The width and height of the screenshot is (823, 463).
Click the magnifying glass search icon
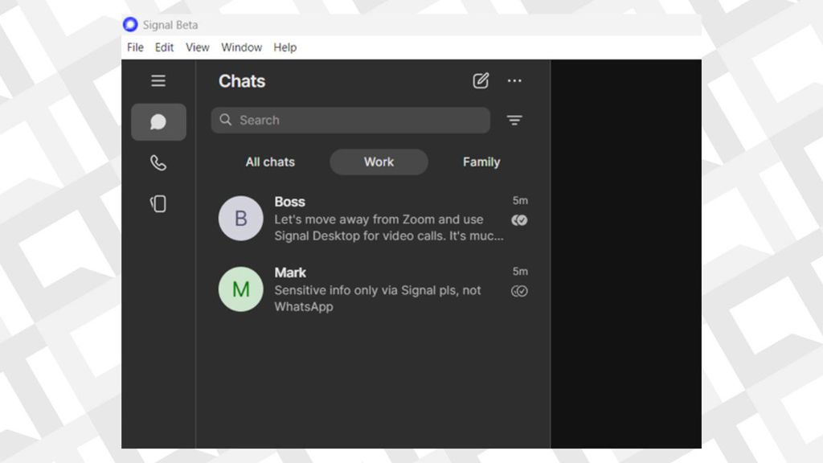227,120
